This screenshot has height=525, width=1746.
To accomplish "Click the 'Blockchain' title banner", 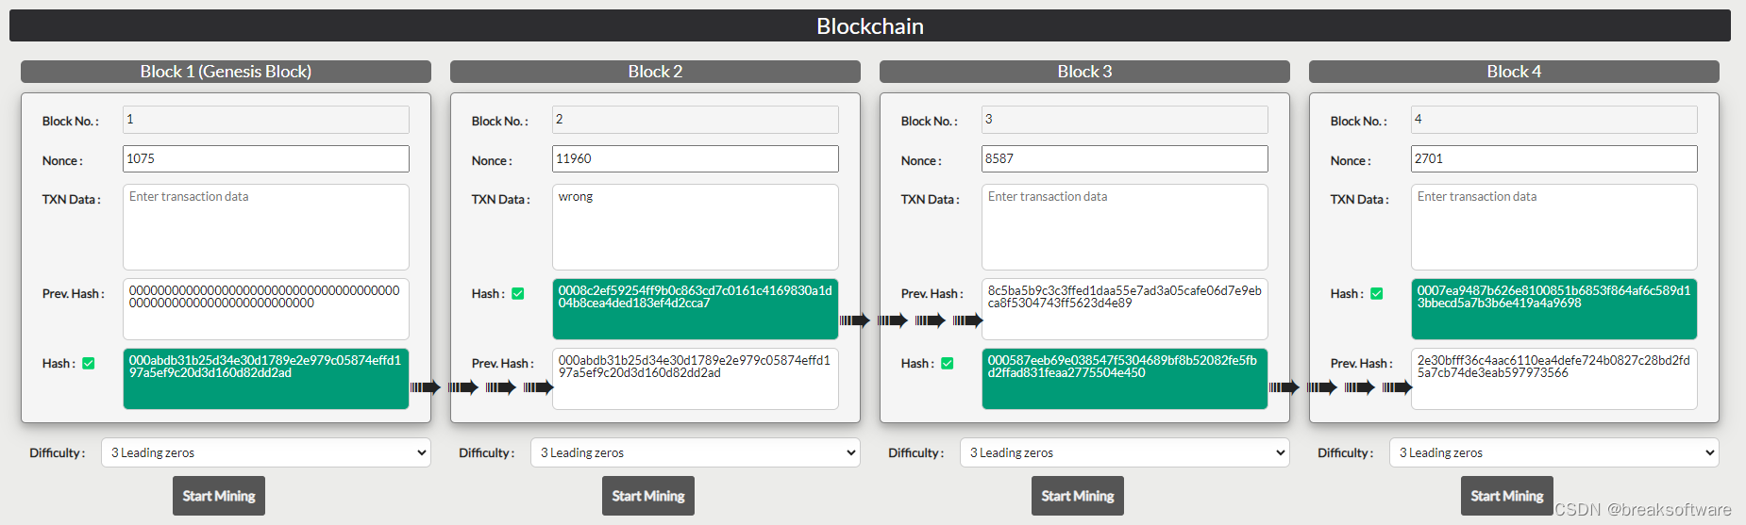I will click(870, 25).
